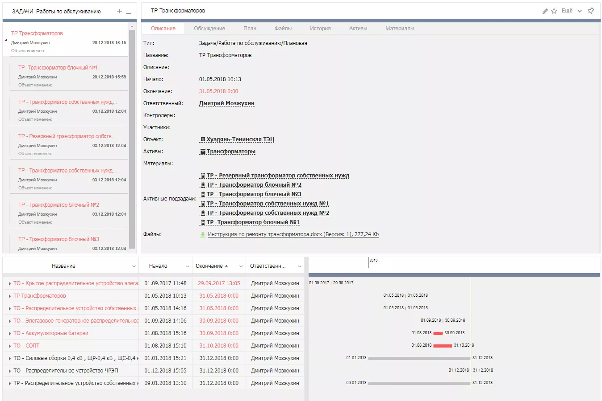Screen dimensions: 602x401
Task: Collapse the ЗАДАЧИ panel with minus icon
Action: (x=129, y=12)
